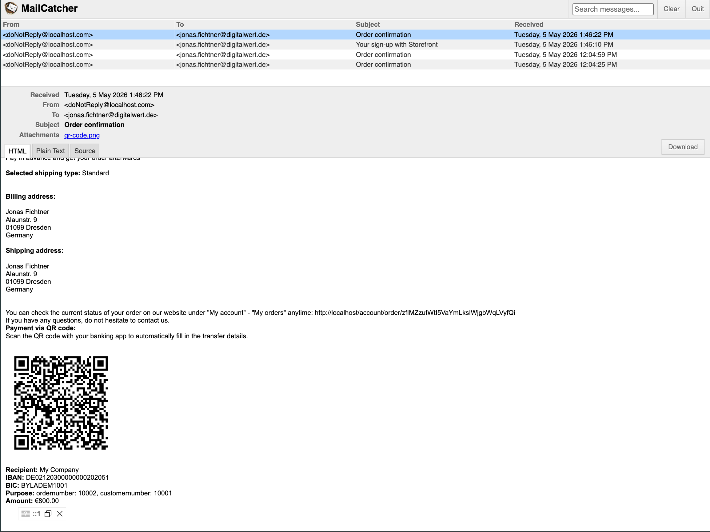Click the 'Payment via QR code:' heading

[x=41, y=328]
